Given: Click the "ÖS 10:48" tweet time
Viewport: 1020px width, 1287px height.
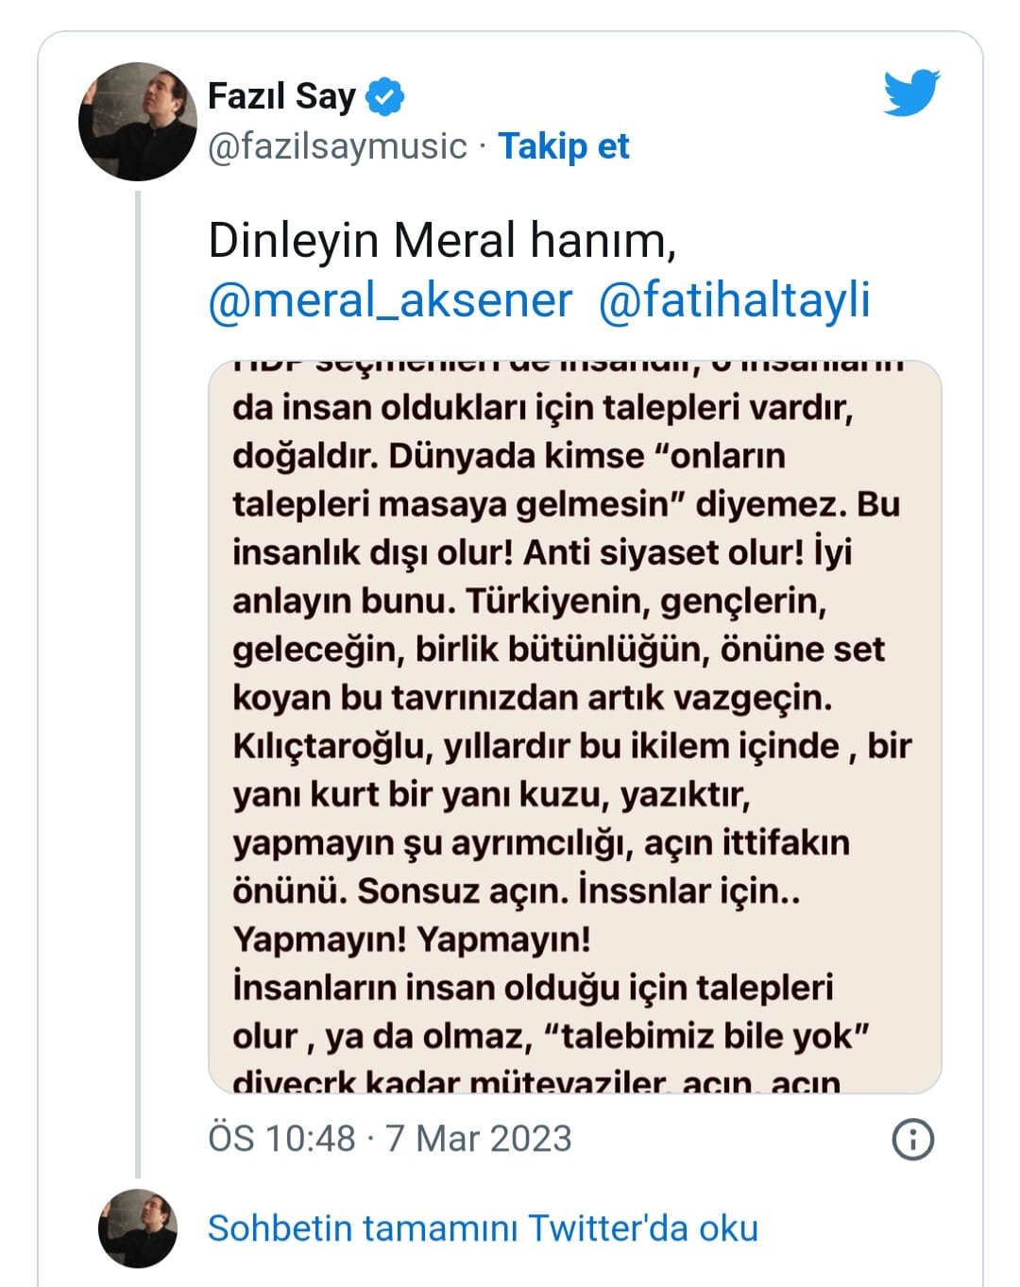Looking at the screenshot, I should click(281, 1139).
